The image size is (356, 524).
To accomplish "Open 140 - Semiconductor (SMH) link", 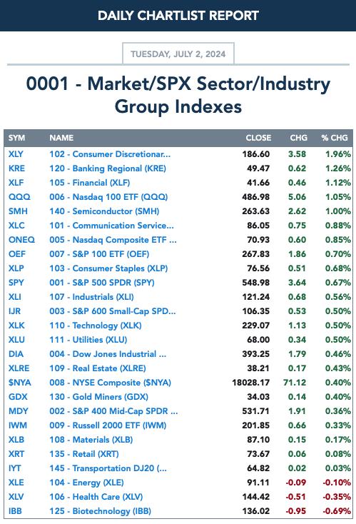I will point(104,211).
